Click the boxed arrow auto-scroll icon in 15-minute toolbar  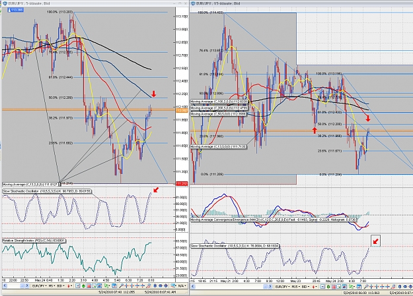tap(322, 287)
